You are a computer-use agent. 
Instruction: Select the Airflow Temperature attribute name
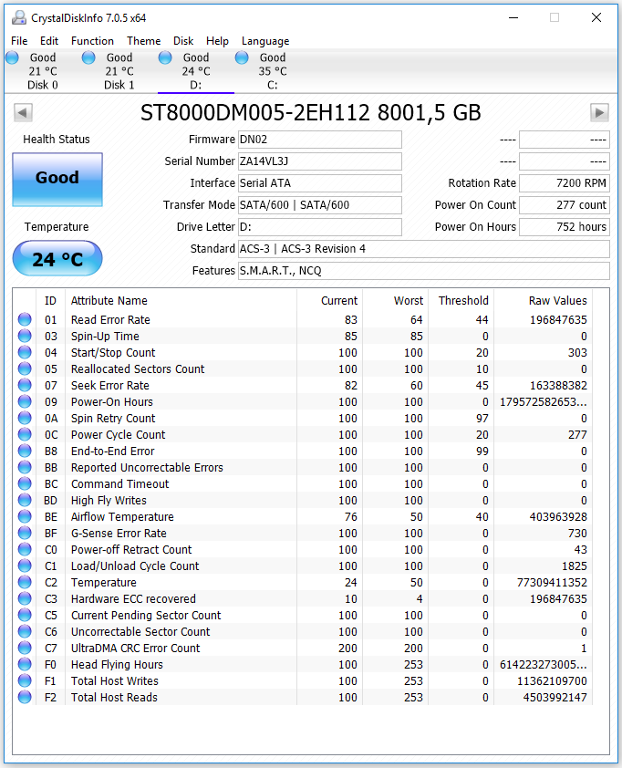pos(122,517)
